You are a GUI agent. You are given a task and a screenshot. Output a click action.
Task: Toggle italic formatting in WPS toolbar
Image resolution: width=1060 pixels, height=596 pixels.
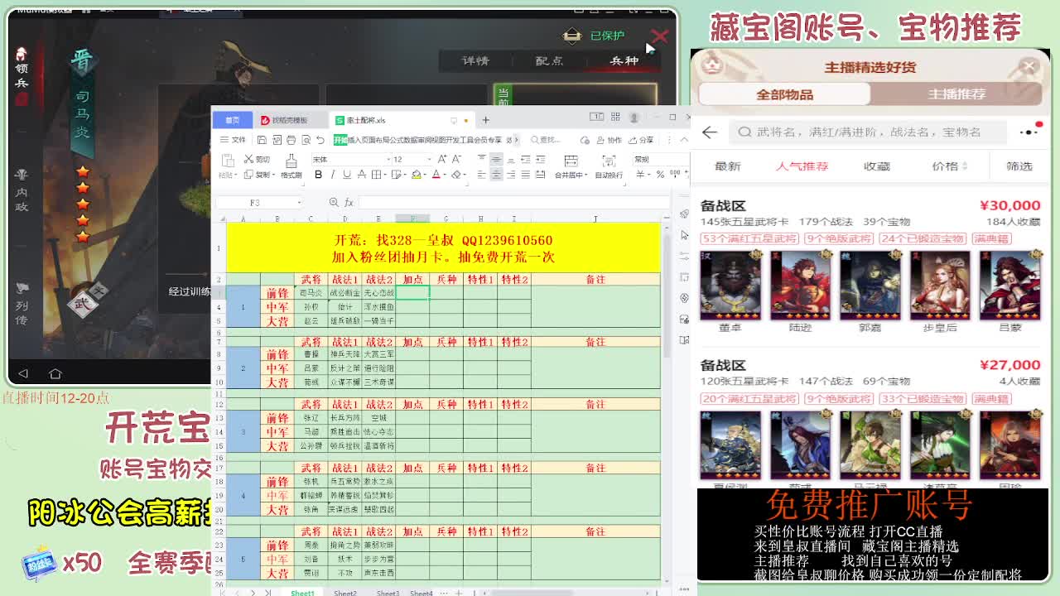coord(333,175)
